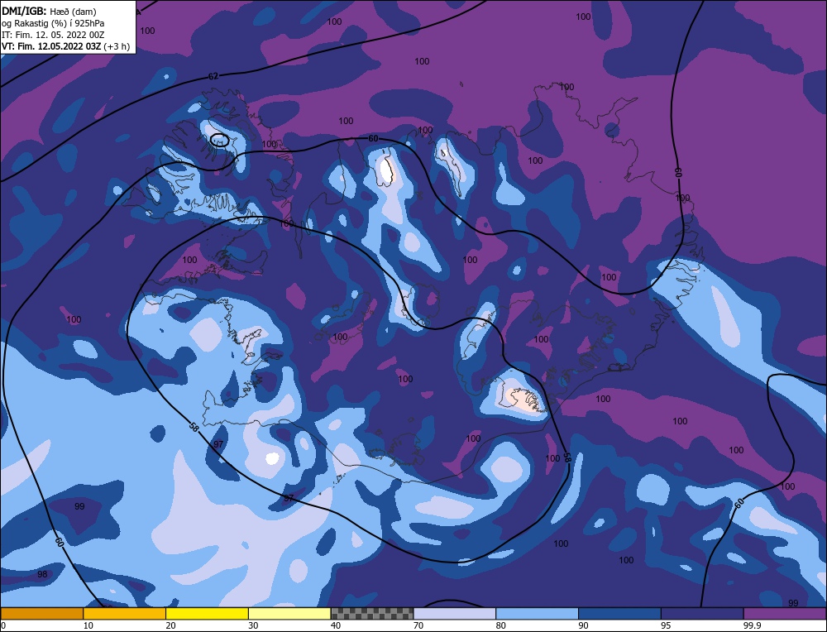Click the bright yellow 20–30 legend swatch
The height and width of the screenshot is (632, 827).
coord(207,614)
